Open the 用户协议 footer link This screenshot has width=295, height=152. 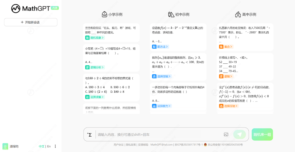[118, 145]
